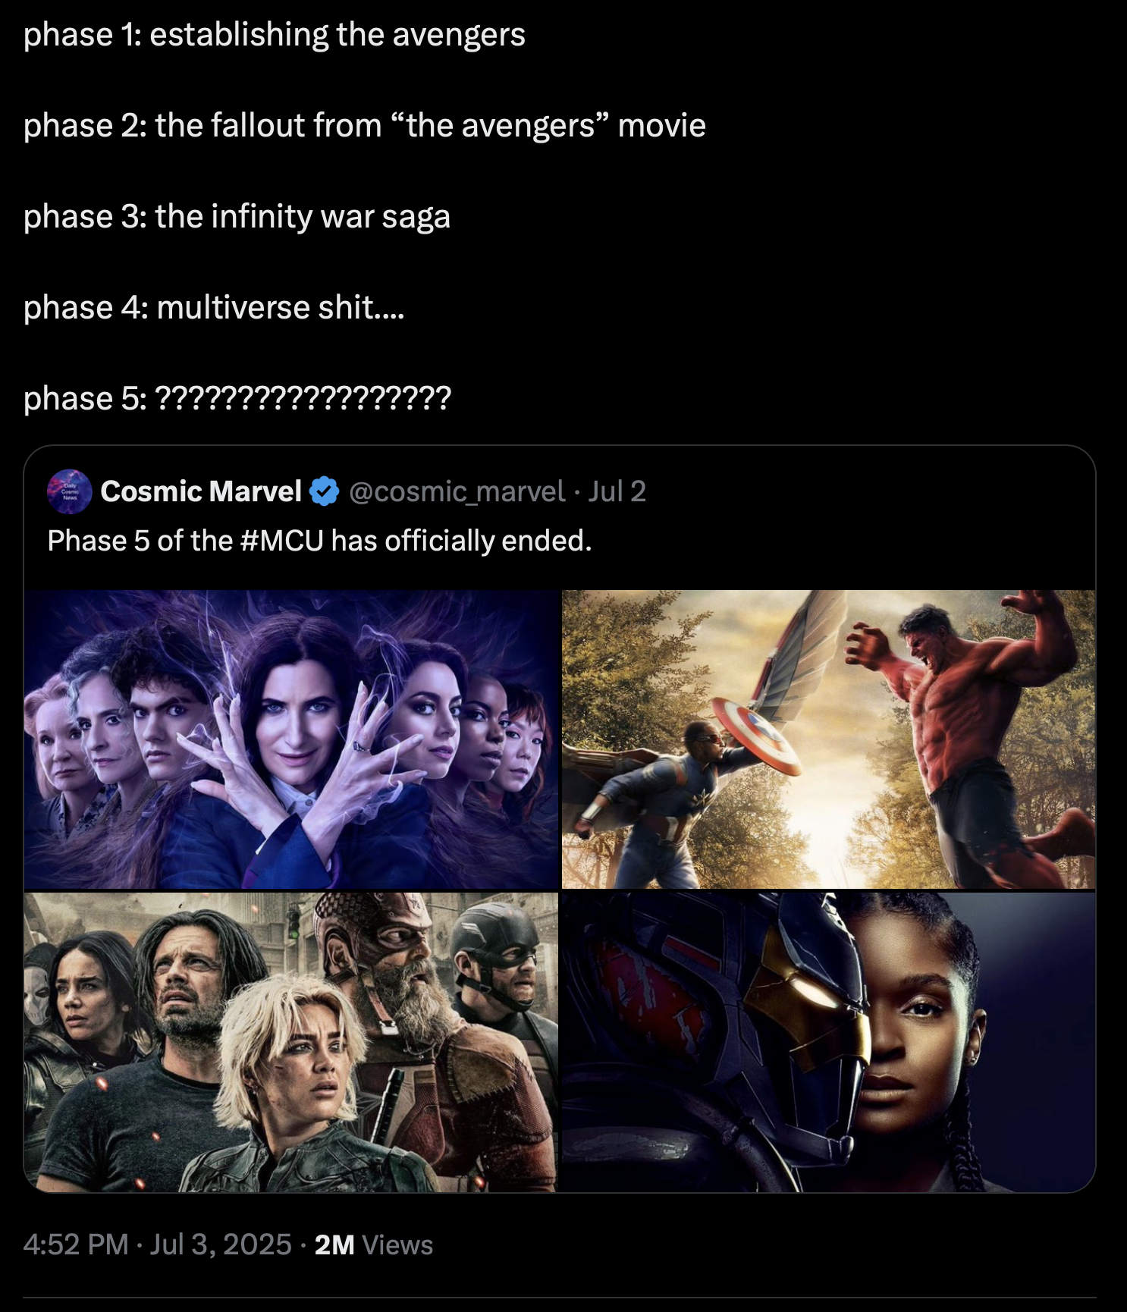This screenshot has height=1312, width=1127.
Task: Open the Thunderbolts group poster image
Action: coord(291,1042)
